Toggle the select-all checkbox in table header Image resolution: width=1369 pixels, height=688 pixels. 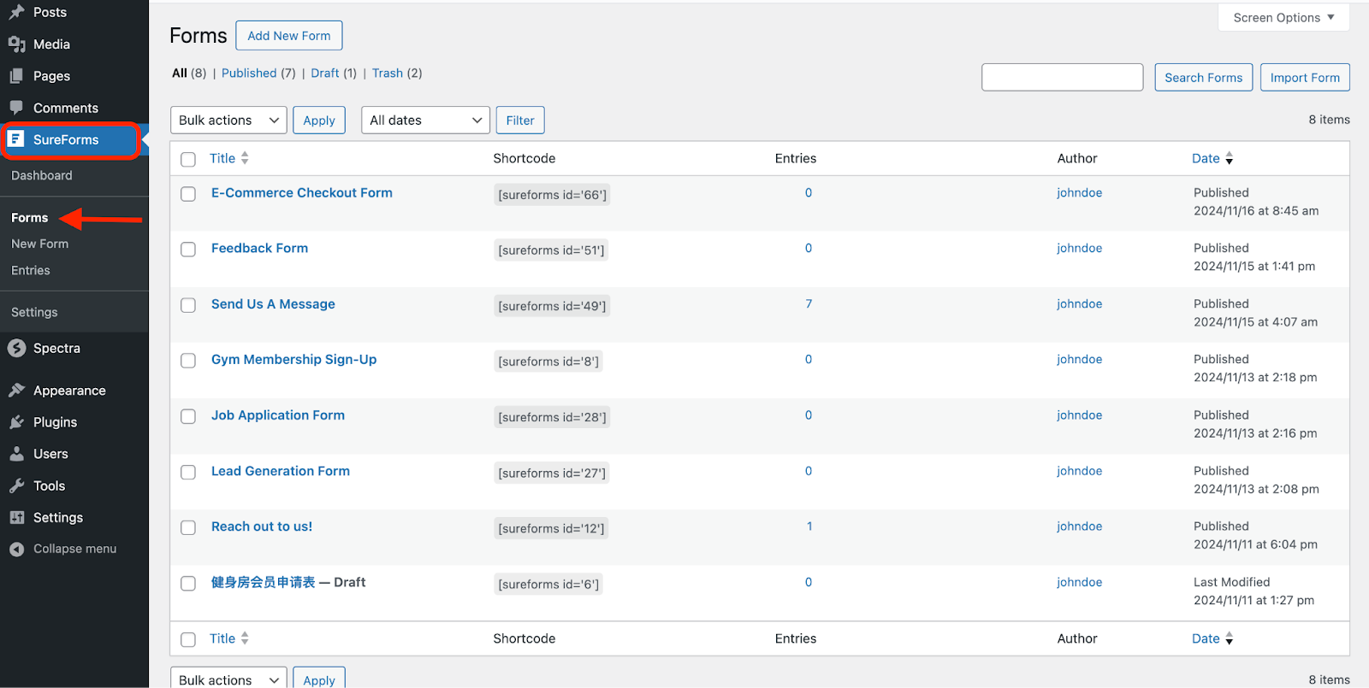[x=188, y=159]
